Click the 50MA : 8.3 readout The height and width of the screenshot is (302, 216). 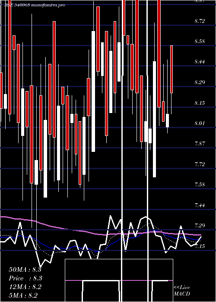pos(25,270)
